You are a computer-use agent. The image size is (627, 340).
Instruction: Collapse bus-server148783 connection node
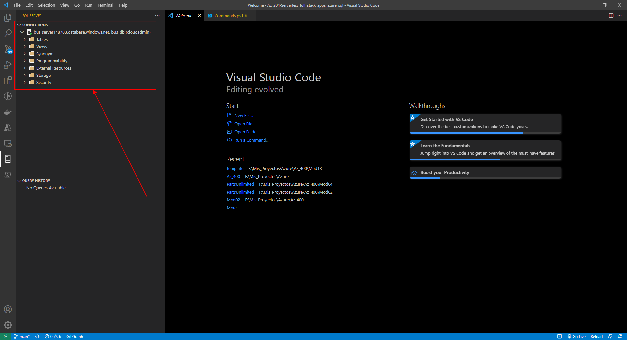(22, 32)
